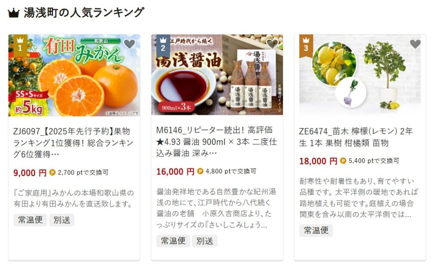Open the Arida mikan product image
This screenshot has width=441, height=265.
74,75
